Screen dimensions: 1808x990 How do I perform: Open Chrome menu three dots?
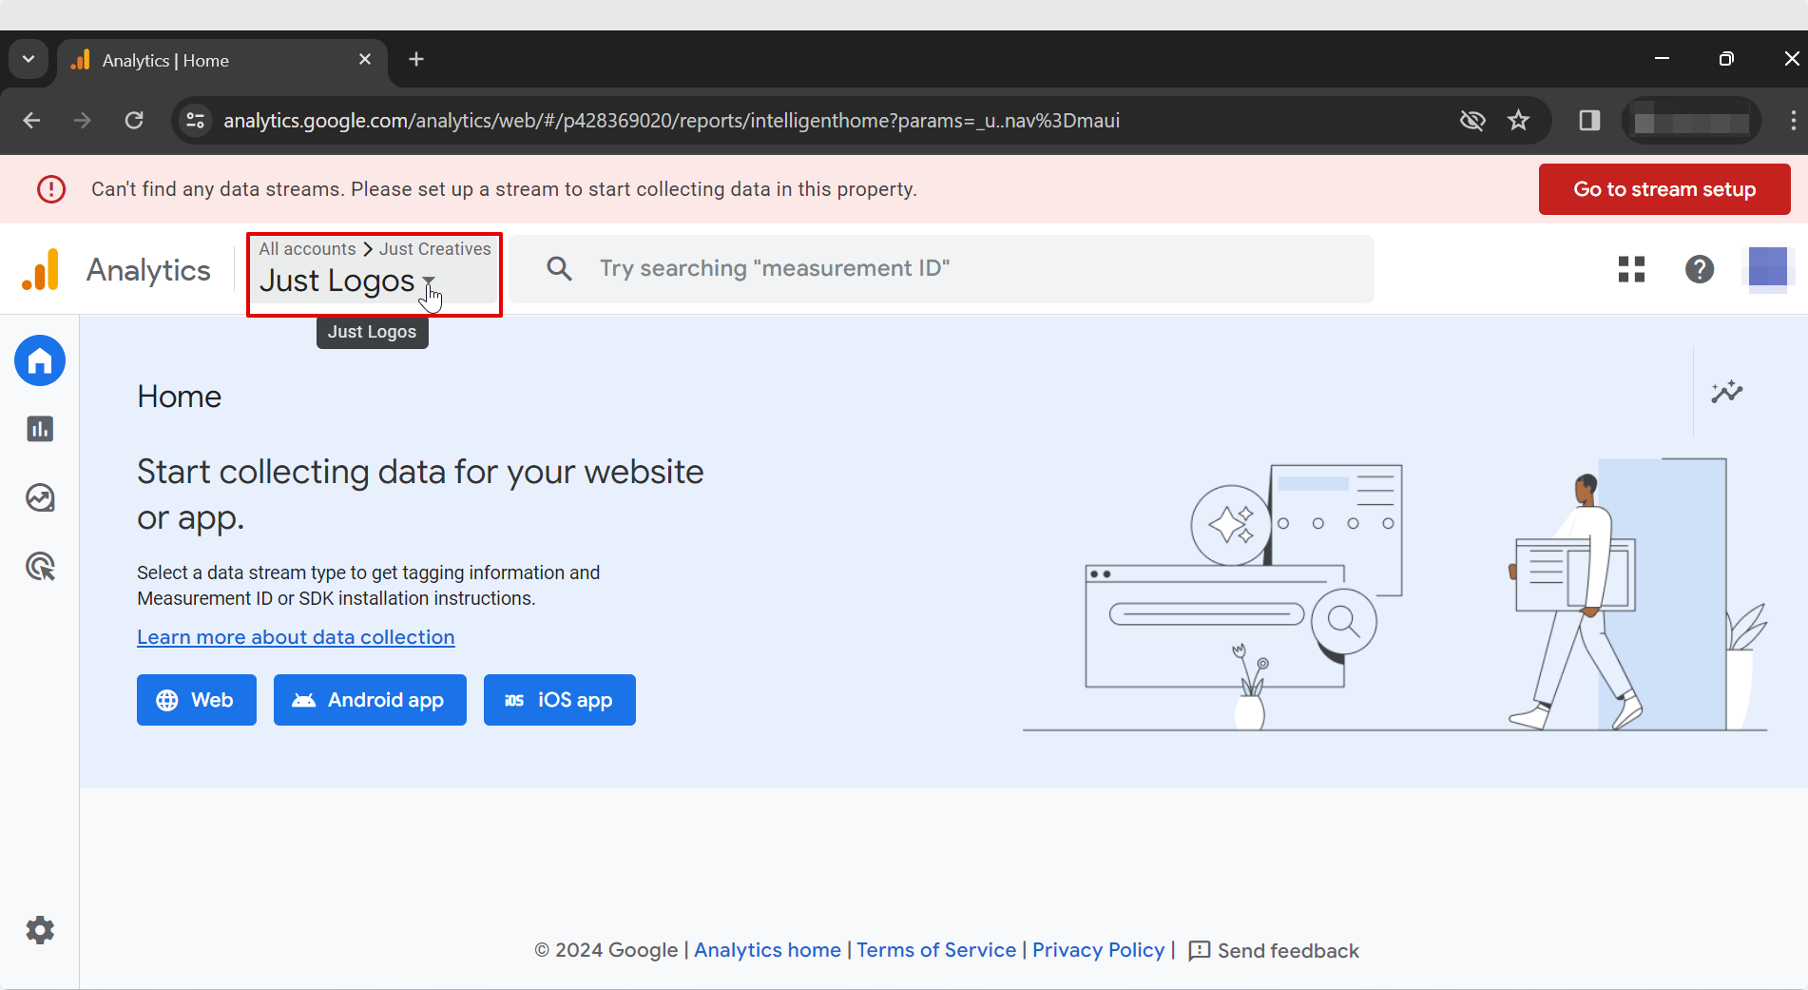pyautogui.click(x=1793, y=121)
